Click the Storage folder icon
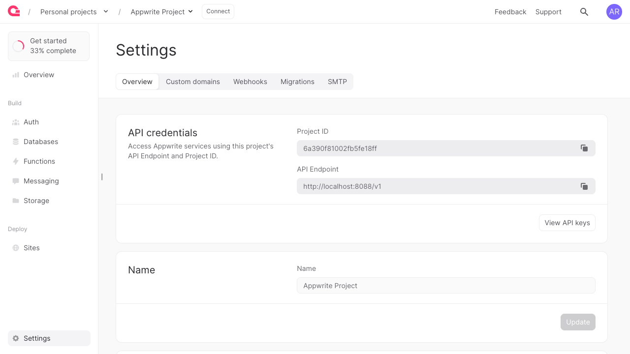630x354 pixels. point(16,201)
